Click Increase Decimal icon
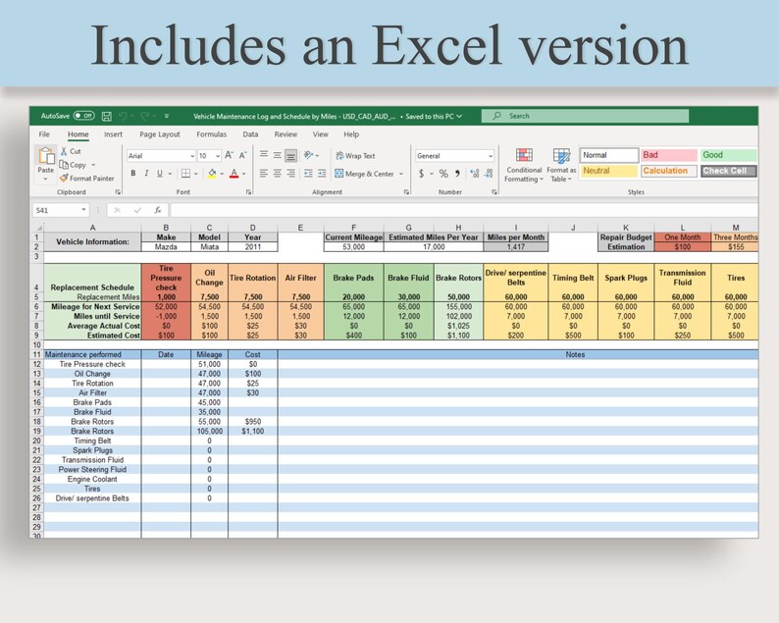Screen dimensions: 779x623 (x=475, y=174)
